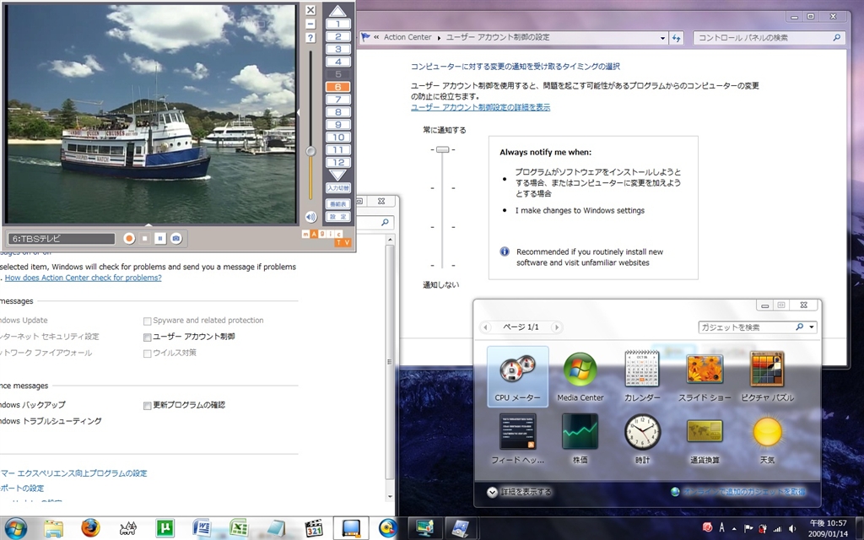Switch to TV channel 1
The height and width of the screenshot is (540, 864).
[x=337, y=24]
